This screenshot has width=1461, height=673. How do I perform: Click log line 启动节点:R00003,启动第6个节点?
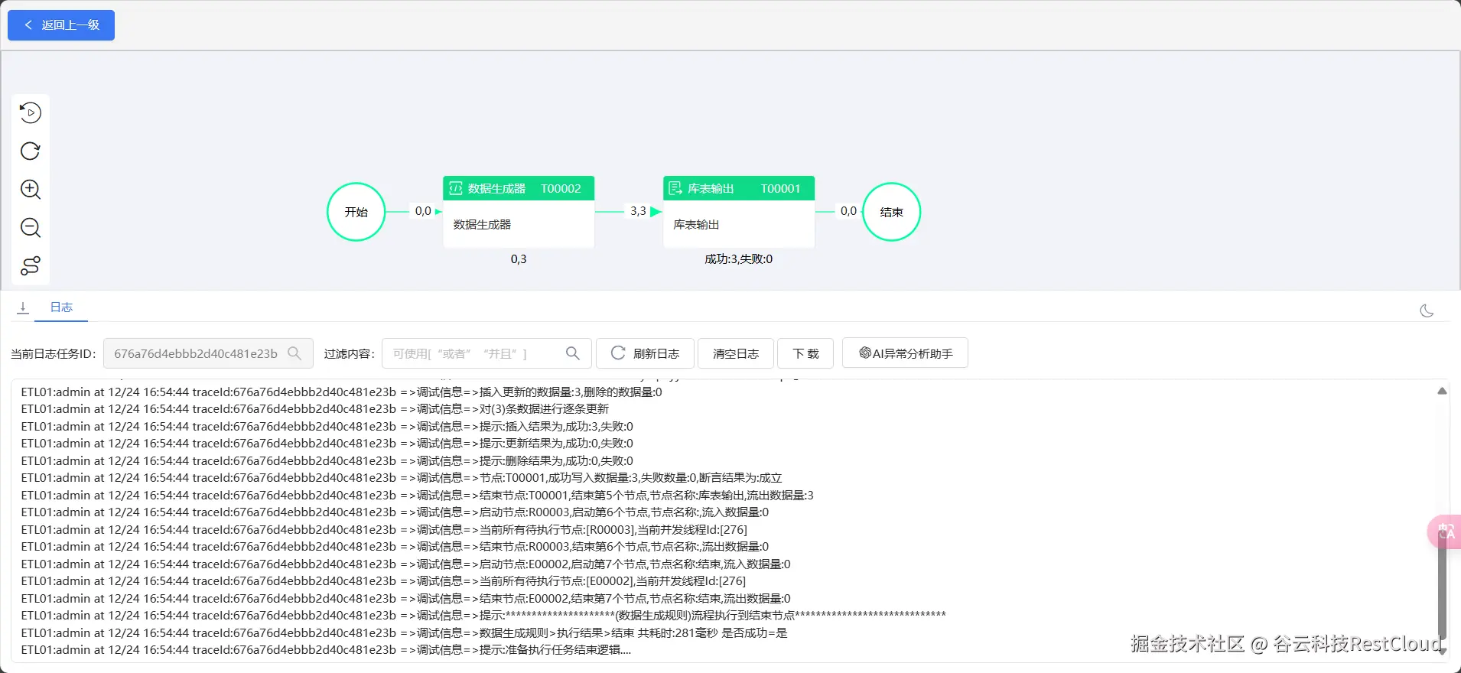395,512
